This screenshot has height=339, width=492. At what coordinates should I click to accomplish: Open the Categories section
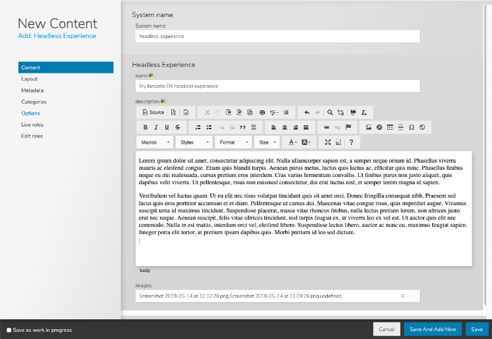(x=34, y=102)
